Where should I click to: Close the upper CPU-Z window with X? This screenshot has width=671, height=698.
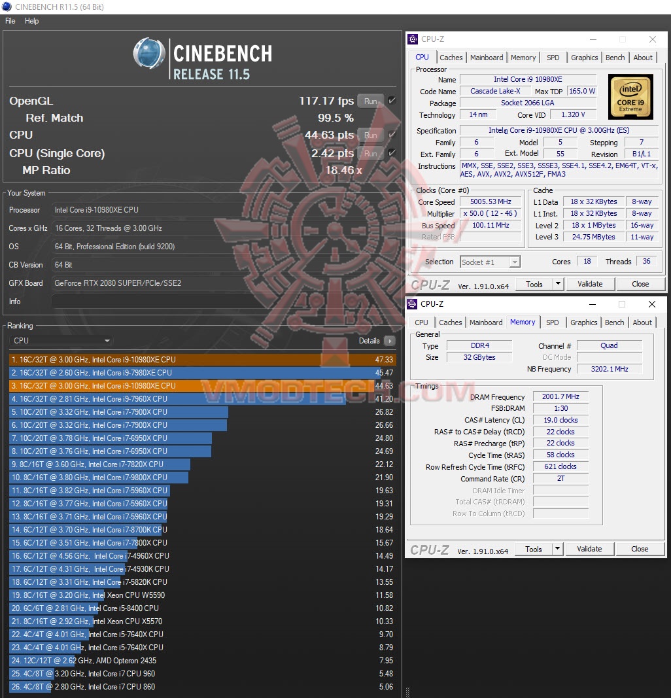(x=653, y=39)
